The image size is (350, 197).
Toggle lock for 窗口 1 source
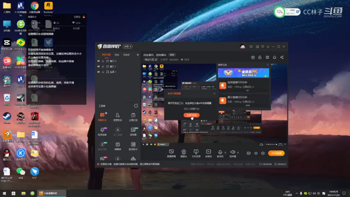point(103,67)
